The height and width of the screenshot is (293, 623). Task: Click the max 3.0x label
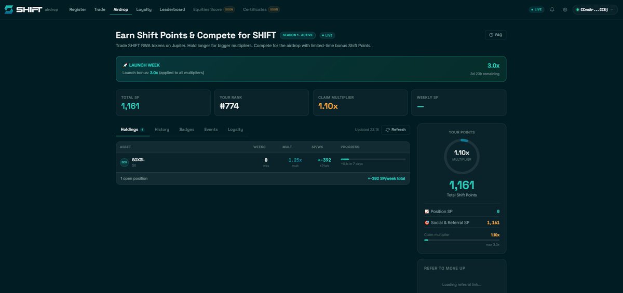pyautogui.click(x=493, y=245)
